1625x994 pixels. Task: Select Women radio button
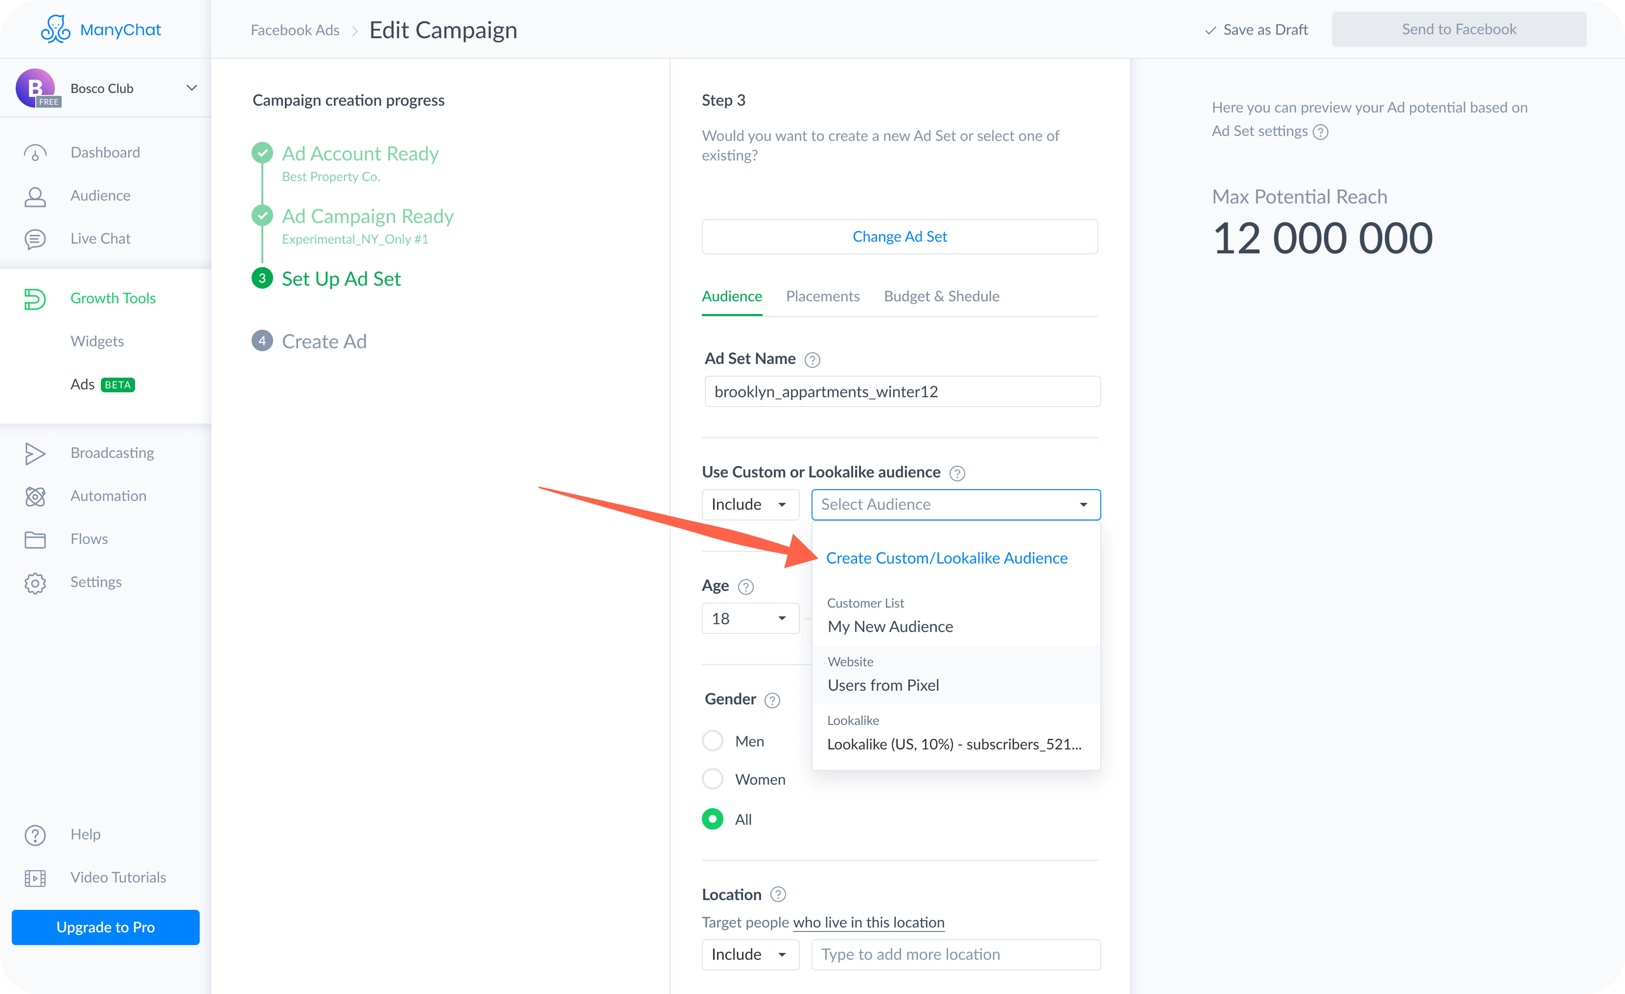[713, 778]
